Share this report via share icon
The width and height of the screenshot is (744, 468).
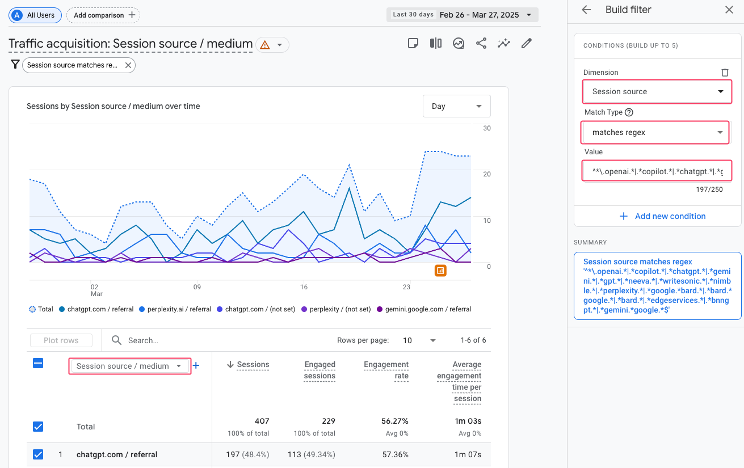pos(481,43)
